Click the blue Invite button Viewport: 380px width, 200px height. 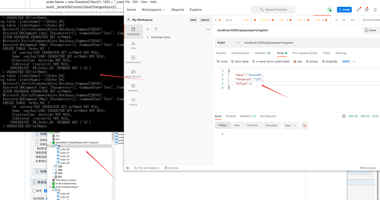(x=344, y=10)
